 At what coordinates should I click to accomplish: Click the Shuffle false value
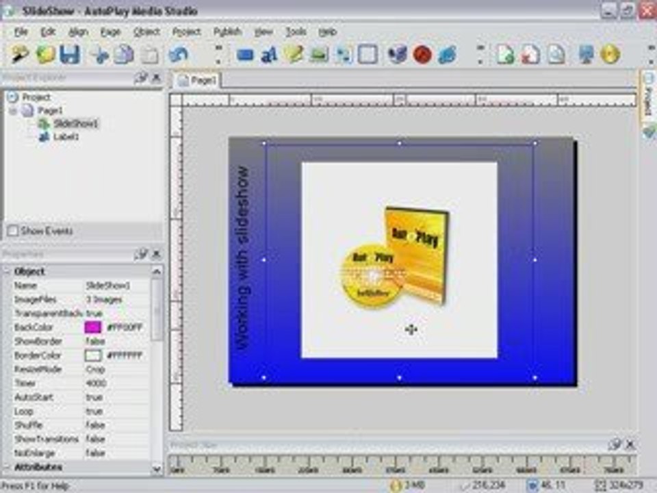click(x=117, y=425)
